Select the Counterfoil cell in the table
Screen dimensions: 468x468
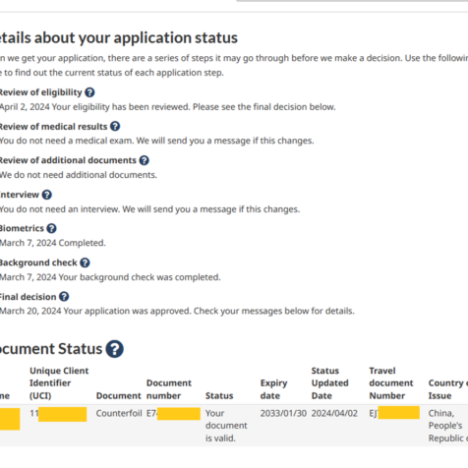119,413
